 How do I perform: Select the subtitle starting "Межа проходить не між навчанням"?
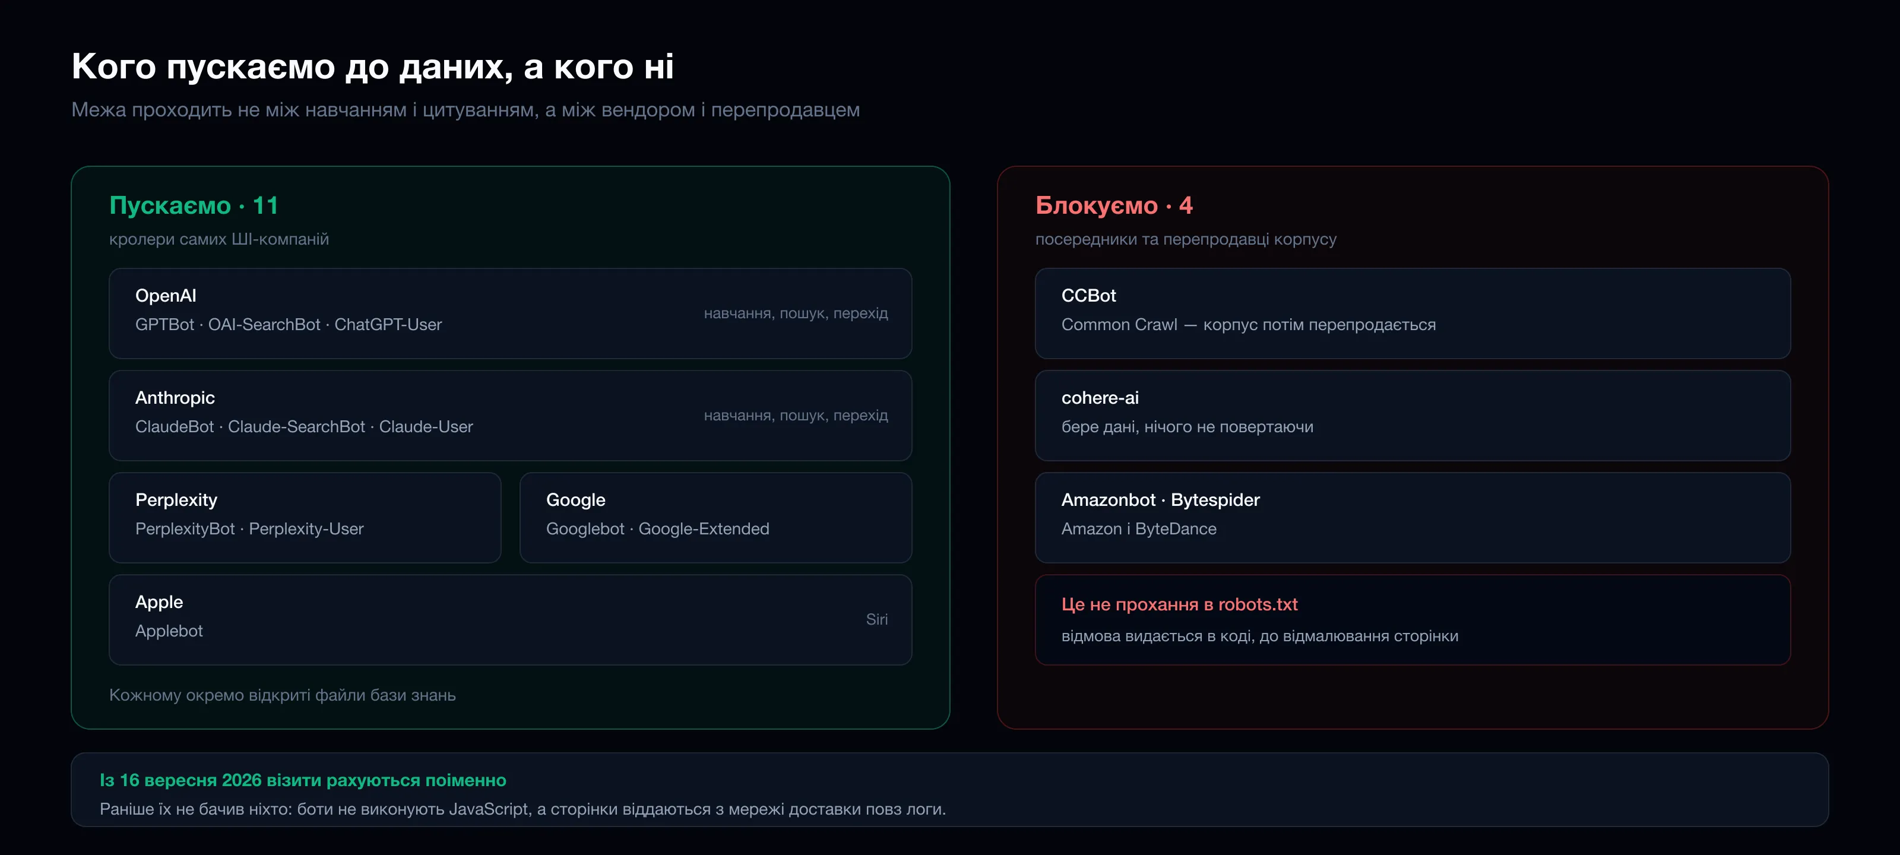click(465, 110)
